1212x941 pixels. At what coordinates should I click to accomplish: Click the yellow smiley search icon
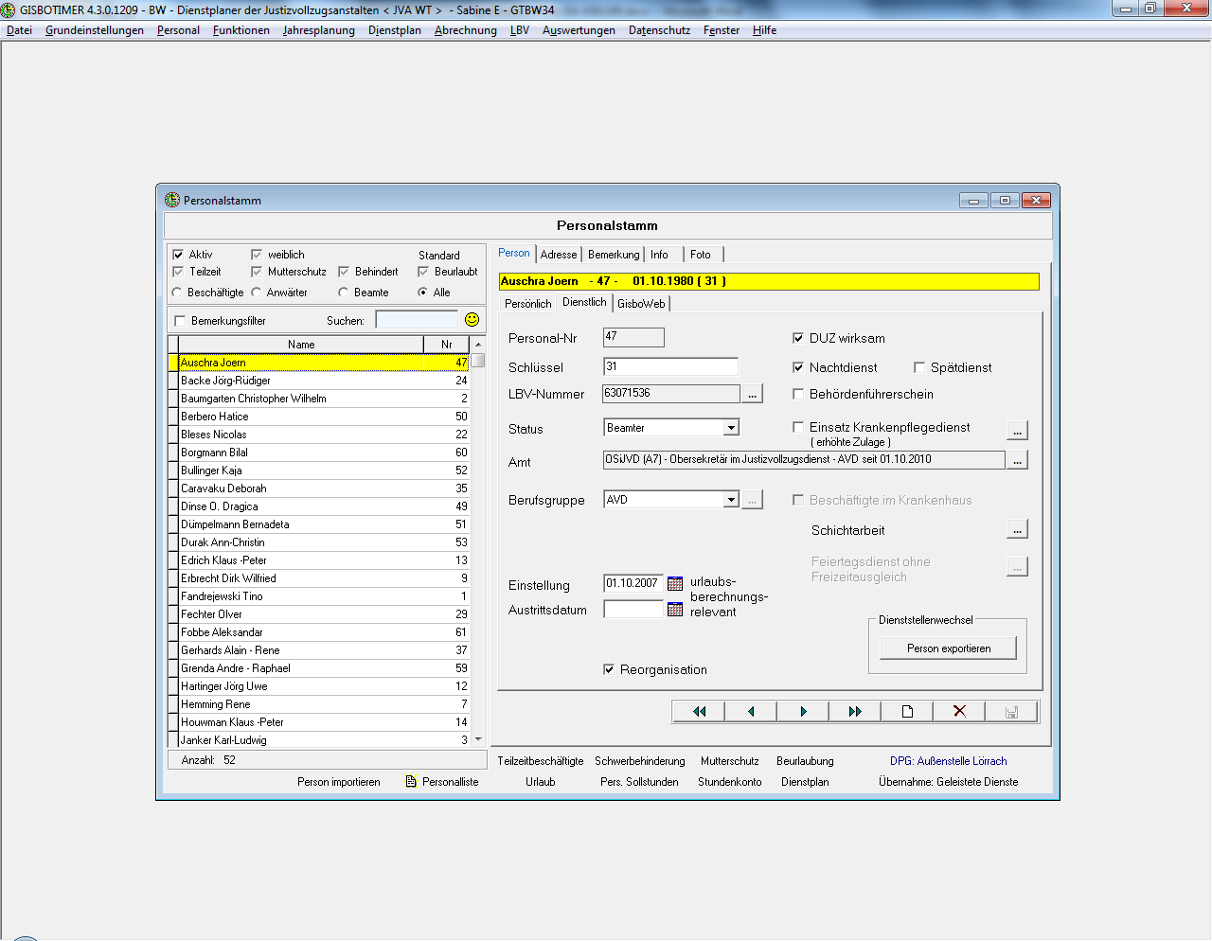pos(472,320)
